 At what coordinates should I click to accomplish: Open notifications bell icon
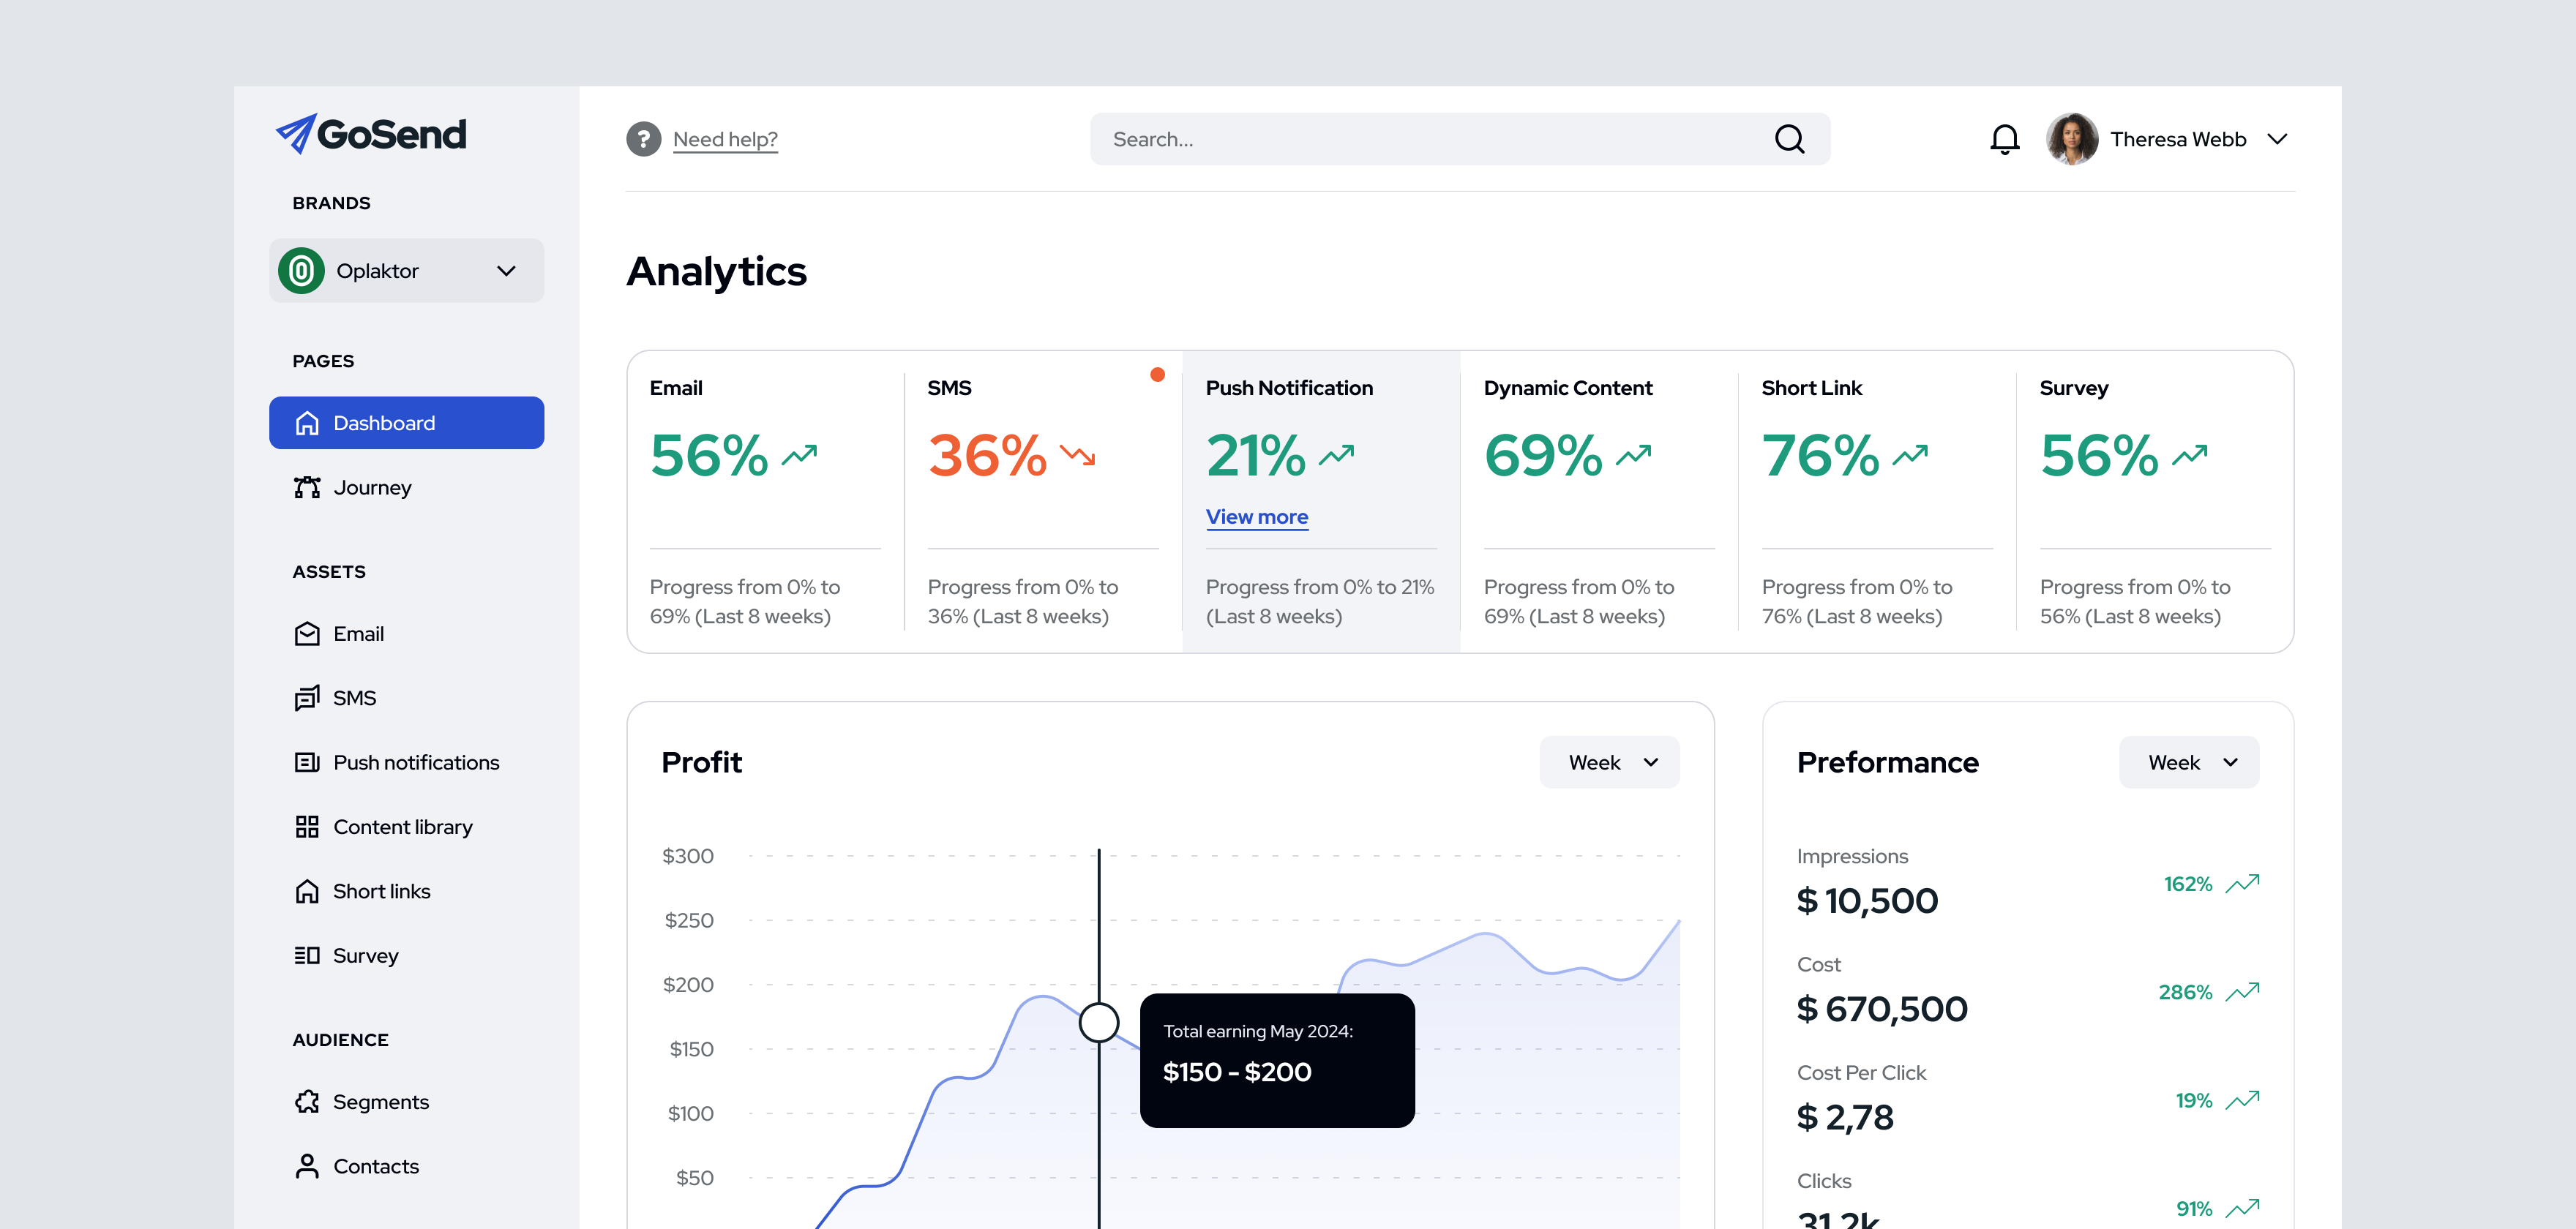[2004, 139]
